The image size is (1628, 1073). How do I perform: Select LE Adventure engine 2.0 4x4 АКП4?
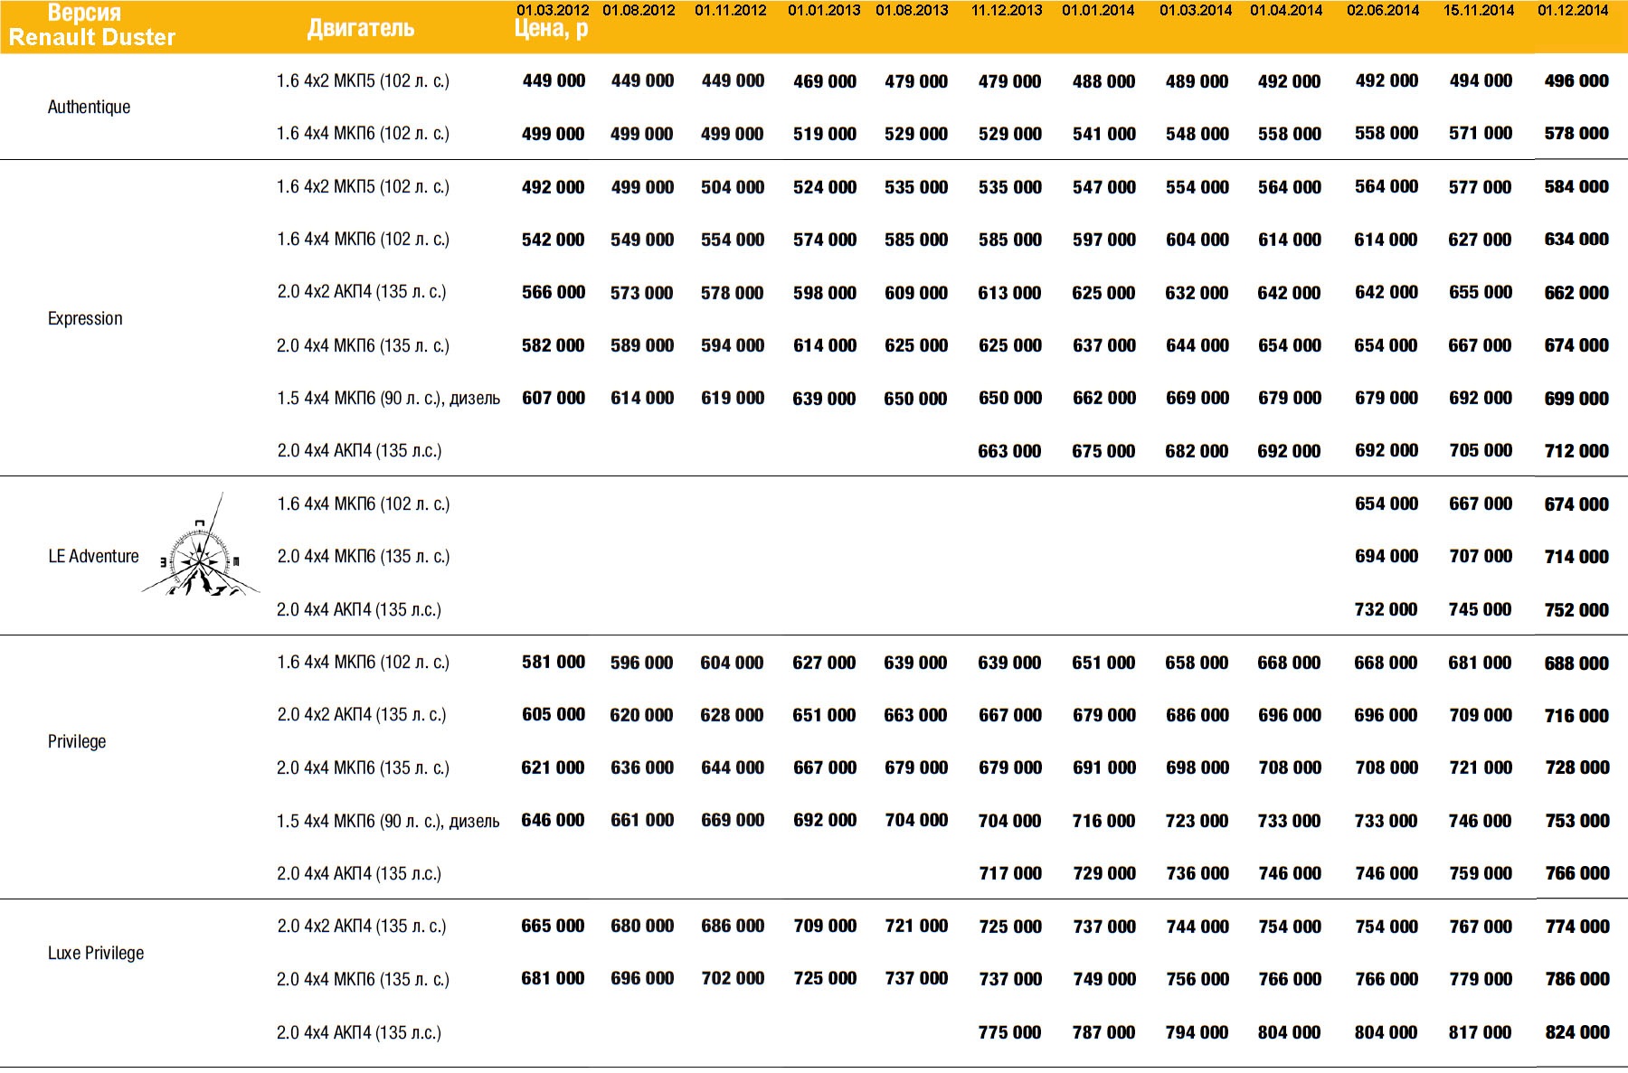pyautogui.click(x=359, y=609)
